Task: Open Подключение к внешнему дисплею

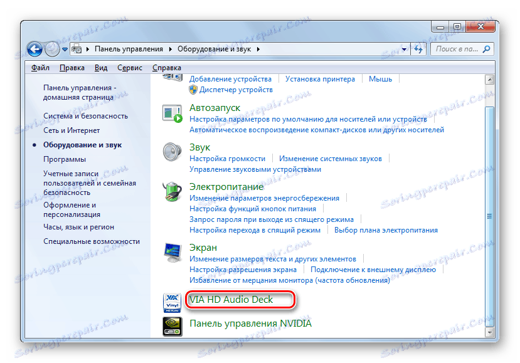Action: (373, 269)
